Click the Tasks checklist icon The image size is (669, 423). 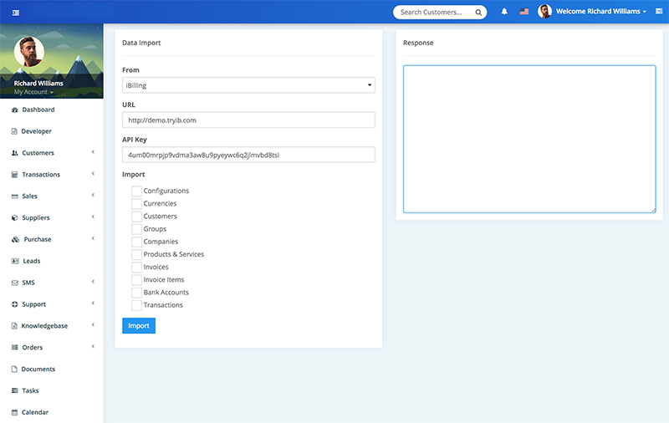click(15, 390)
